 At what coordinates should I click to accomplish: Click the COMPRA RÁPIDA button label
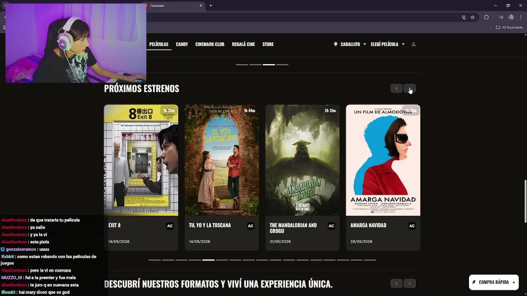[x=494, y=282]
